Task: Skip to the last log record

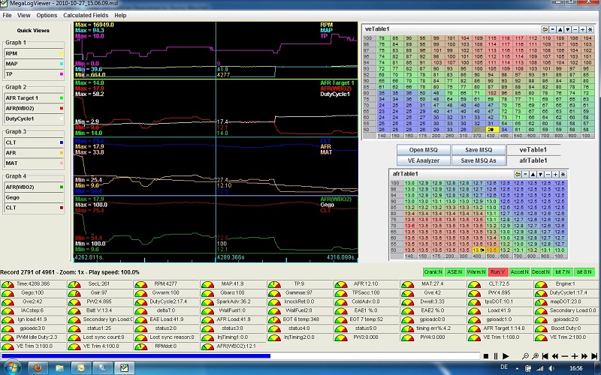Action: click(x=594, y=356)
